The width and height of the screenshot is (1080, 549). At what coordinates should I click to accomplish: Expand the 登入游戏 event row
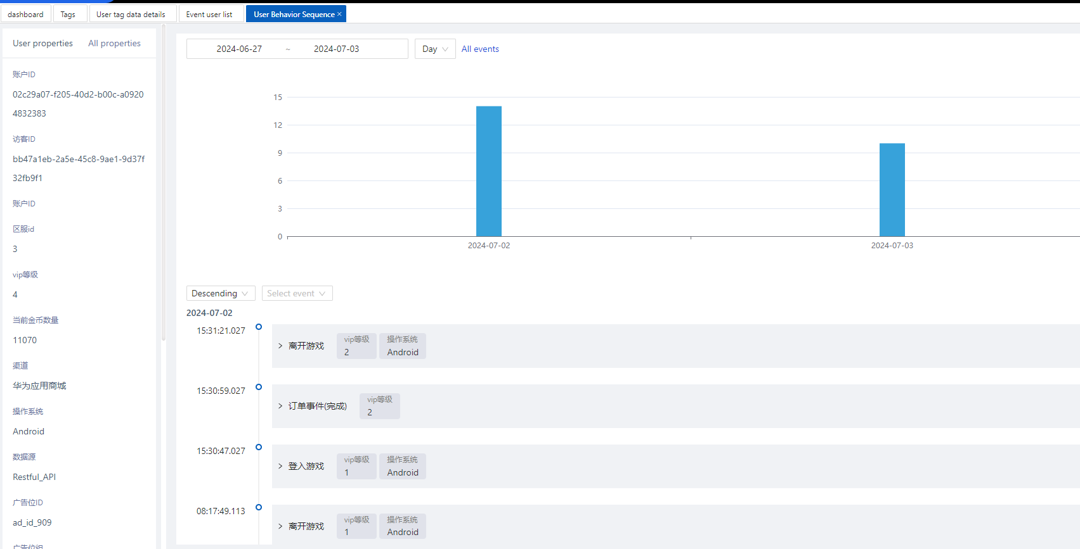coord(280,466)
